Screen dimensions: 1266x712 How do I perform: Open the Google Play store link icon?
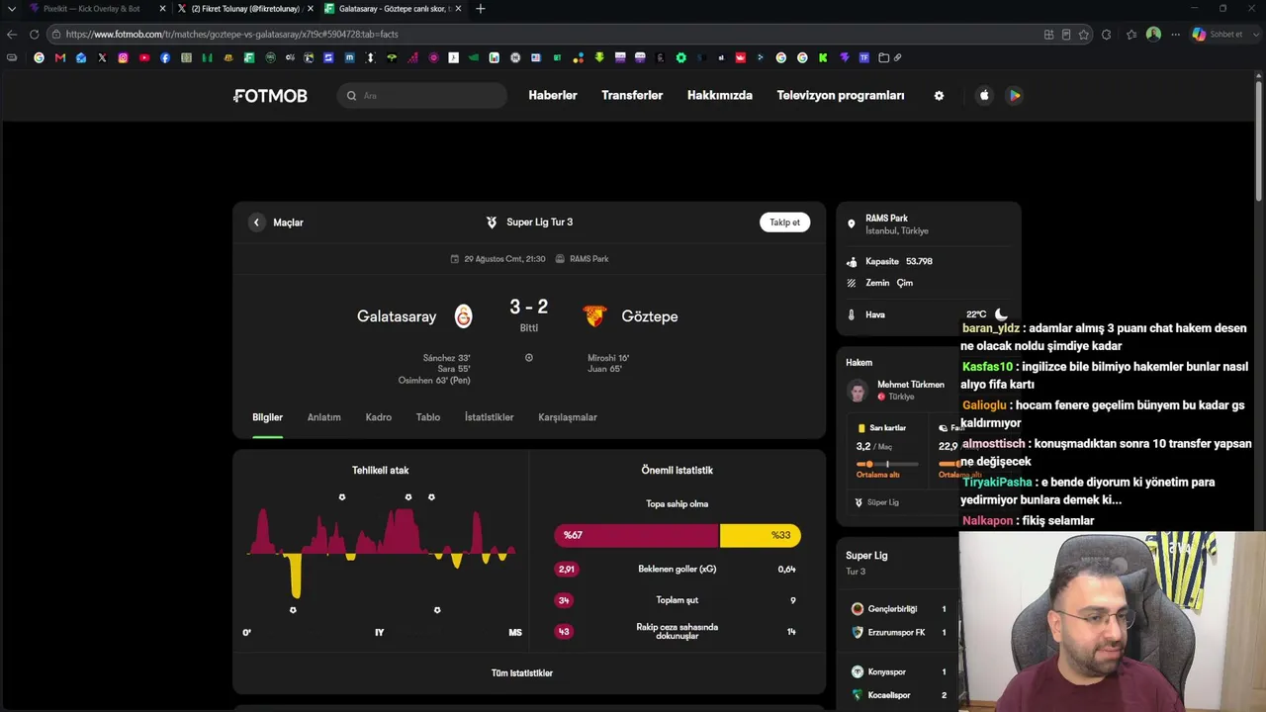click(x=1014, y=96)
